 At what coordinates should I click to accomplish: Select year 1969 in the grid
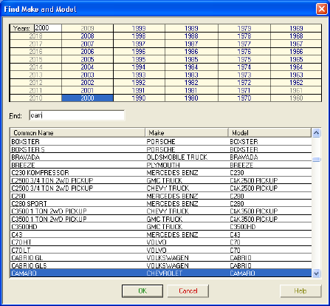pos(296,28)
